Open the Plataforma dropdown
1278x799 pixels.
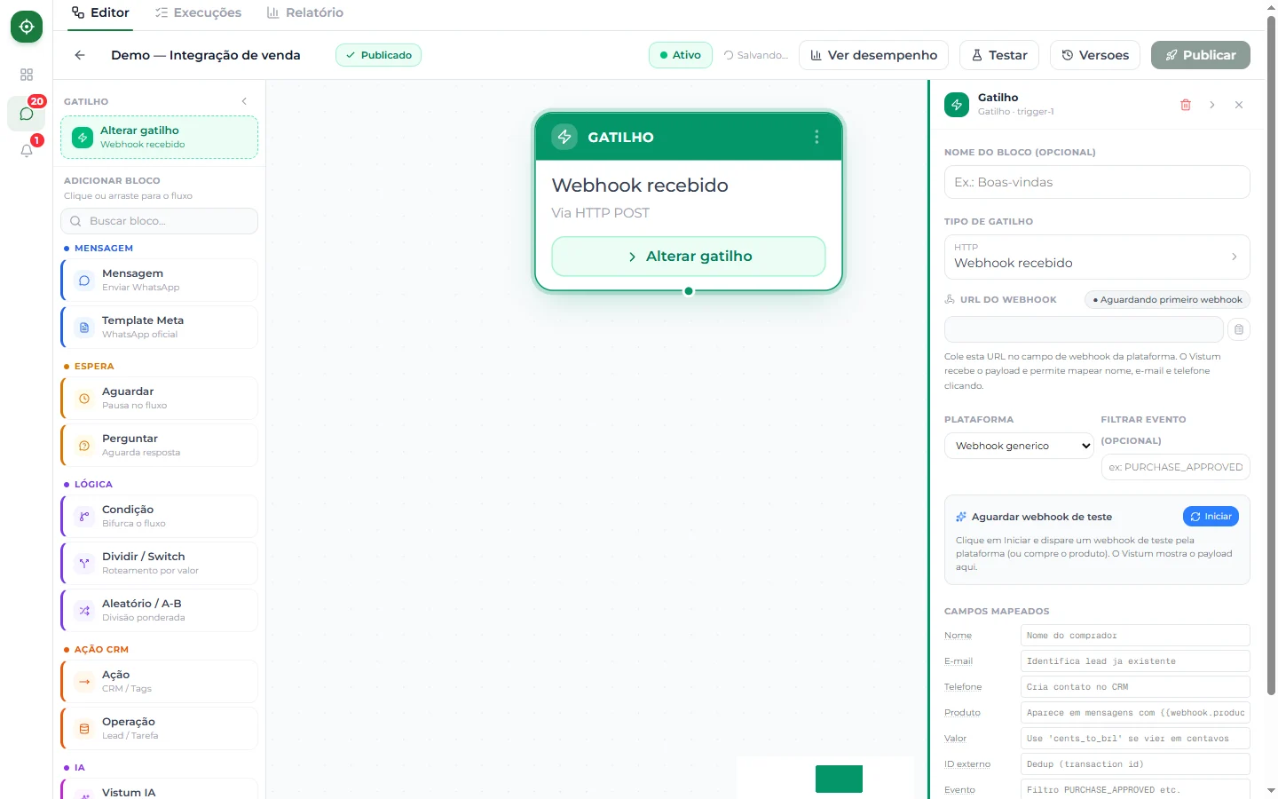click(x=1019, y=446)
